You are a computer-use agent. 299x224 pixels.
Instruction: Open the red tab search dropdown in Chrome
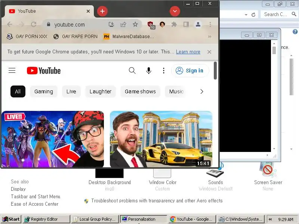click(175, 11)
